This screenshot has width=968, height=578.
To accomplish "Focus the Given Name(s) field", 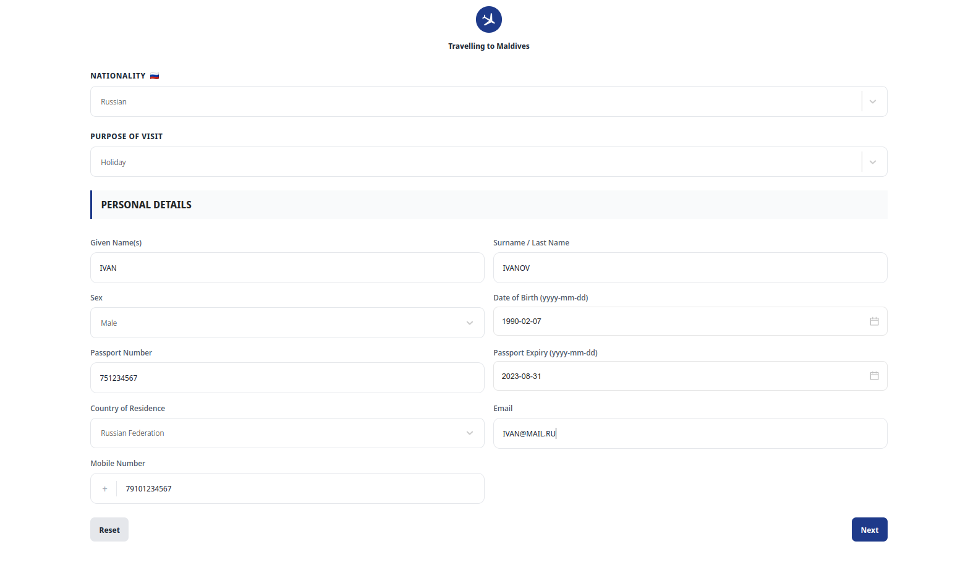I will 287,268.
